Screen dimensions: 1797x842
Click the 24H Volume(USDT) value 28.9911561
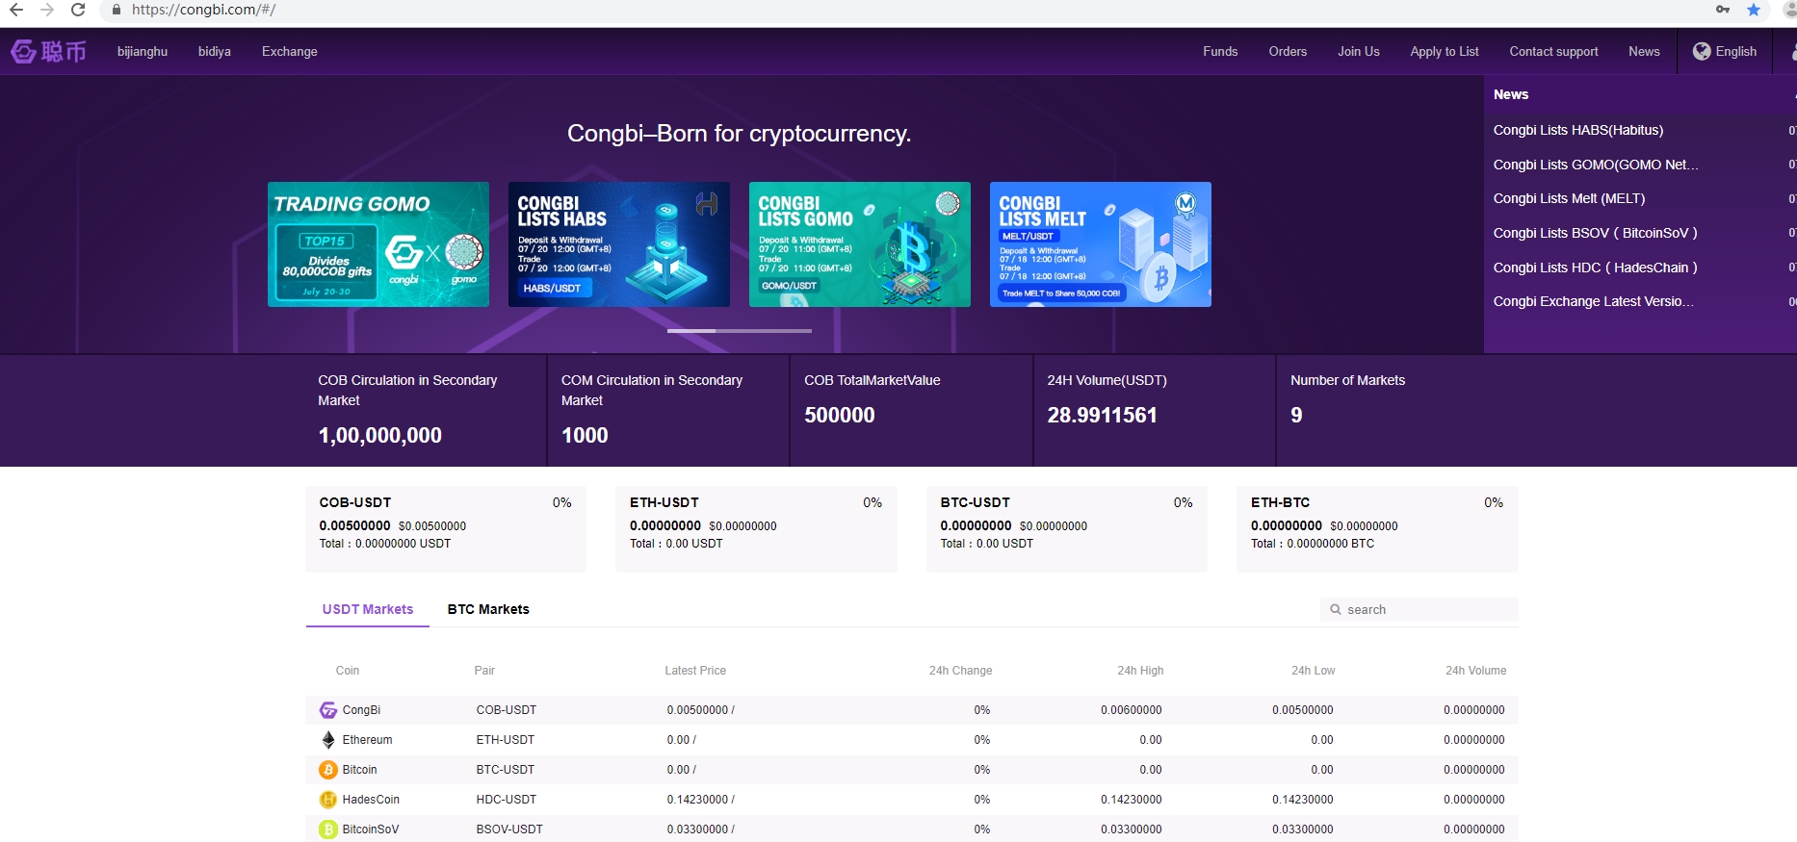pyautogui.click(x=1103, y=415)
